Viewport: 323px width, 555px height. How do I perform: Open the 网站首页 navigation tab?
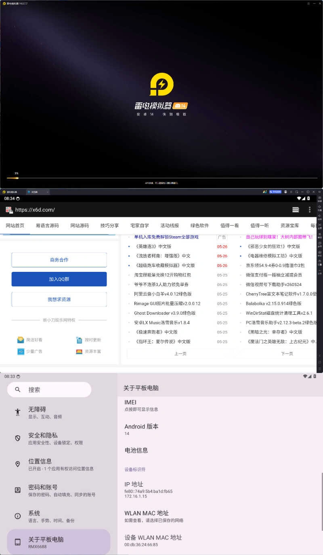point(15,226)
